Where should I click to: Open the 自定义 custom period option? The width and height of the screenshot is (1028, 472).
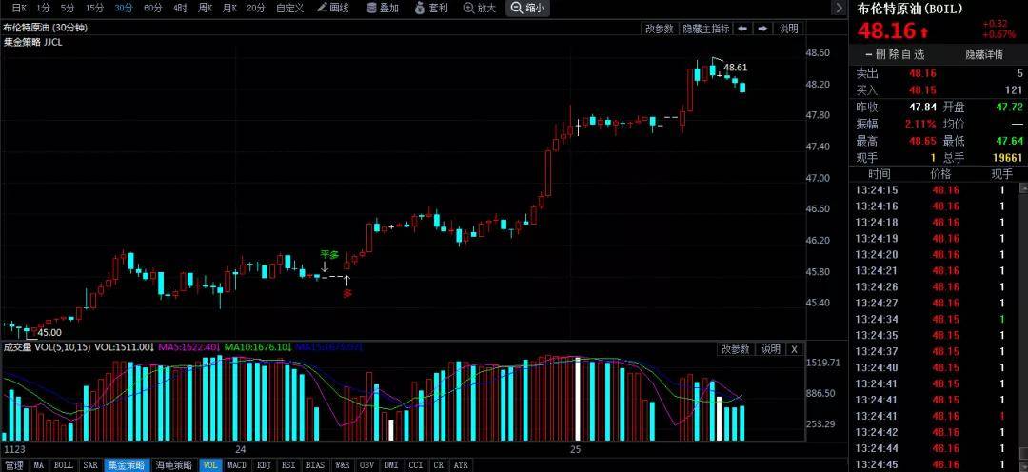pyautogui.click(x=289, y=8)
